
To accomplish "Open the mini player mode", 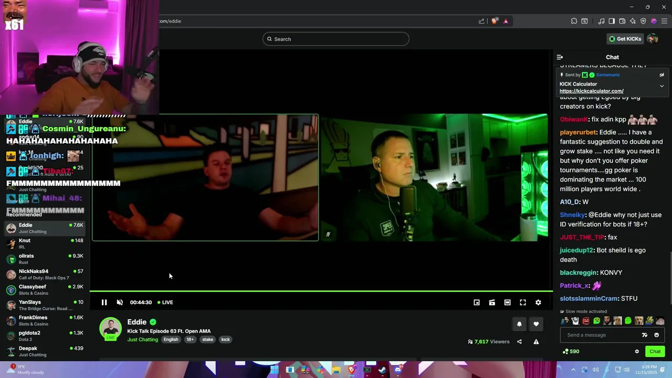I will [x=477, y=302].
